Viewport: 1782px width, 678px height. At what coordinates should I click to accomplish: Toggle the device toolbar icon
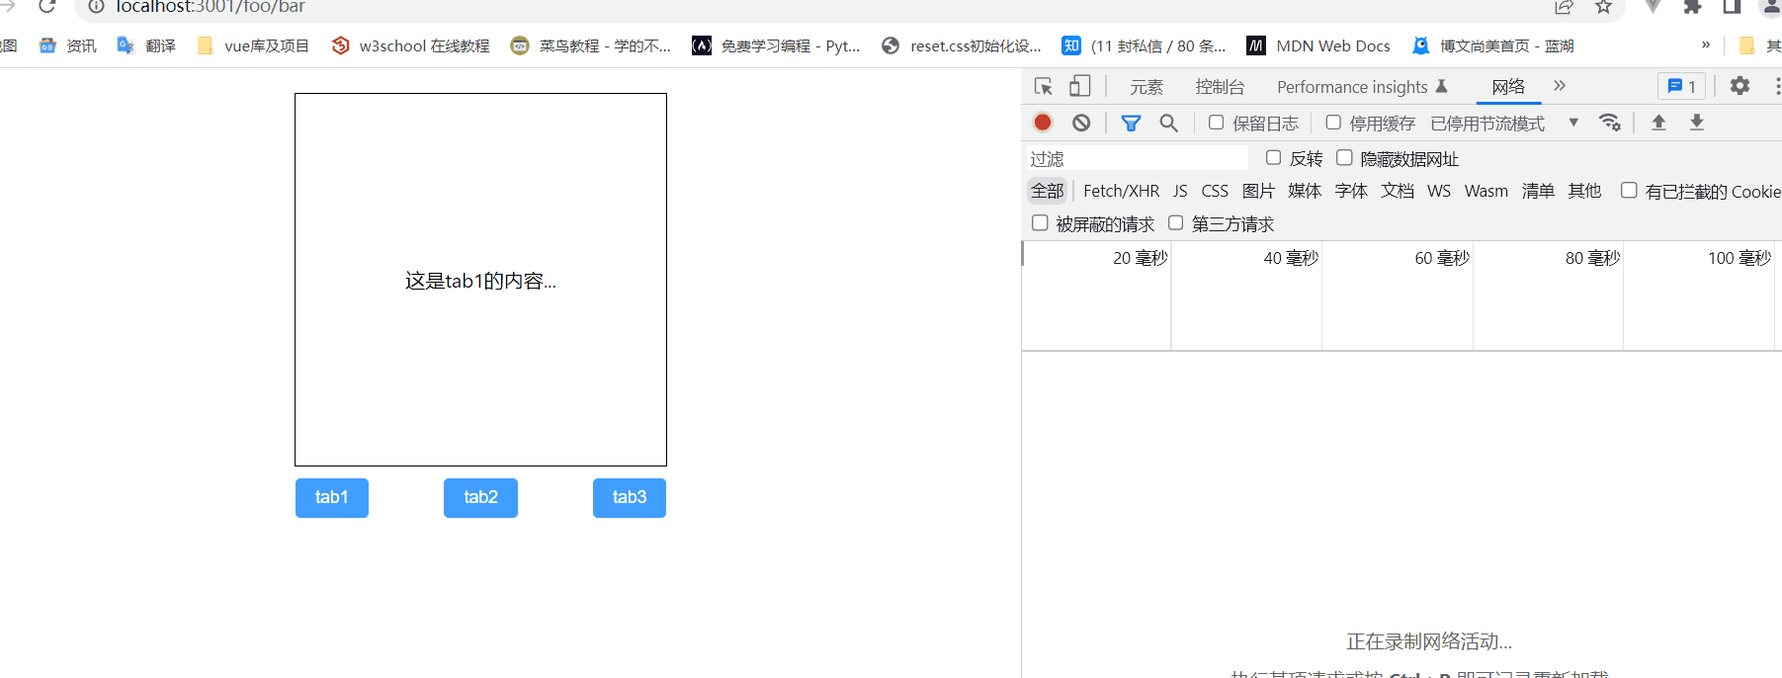pos(1080,87)
